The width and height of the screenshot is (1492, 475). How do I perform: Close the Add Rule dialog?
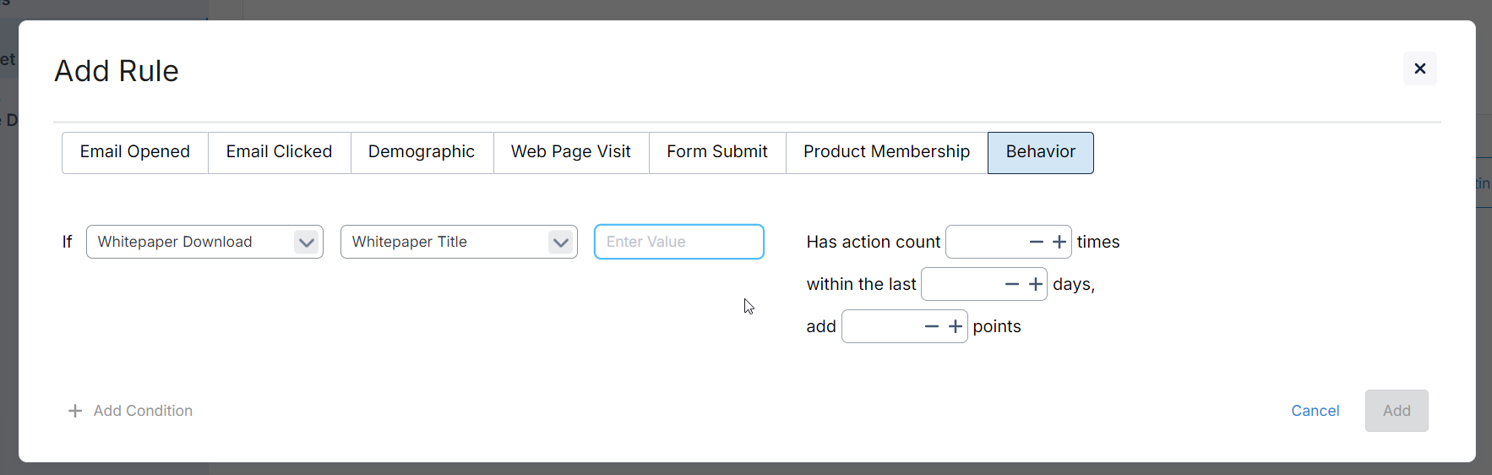click(1420, 68)
